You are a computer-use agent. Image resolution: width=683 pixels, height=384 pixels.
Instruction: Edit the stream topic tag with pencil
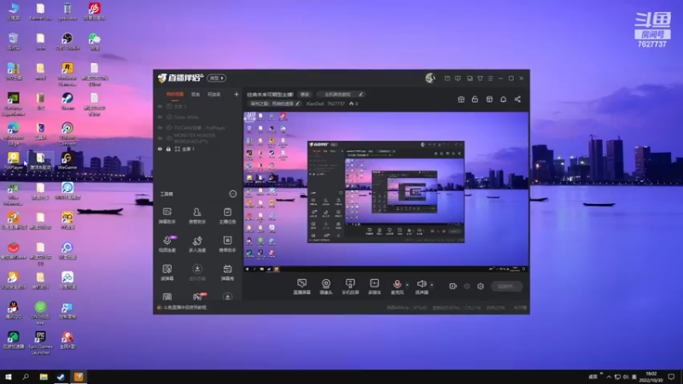[274, 103]
